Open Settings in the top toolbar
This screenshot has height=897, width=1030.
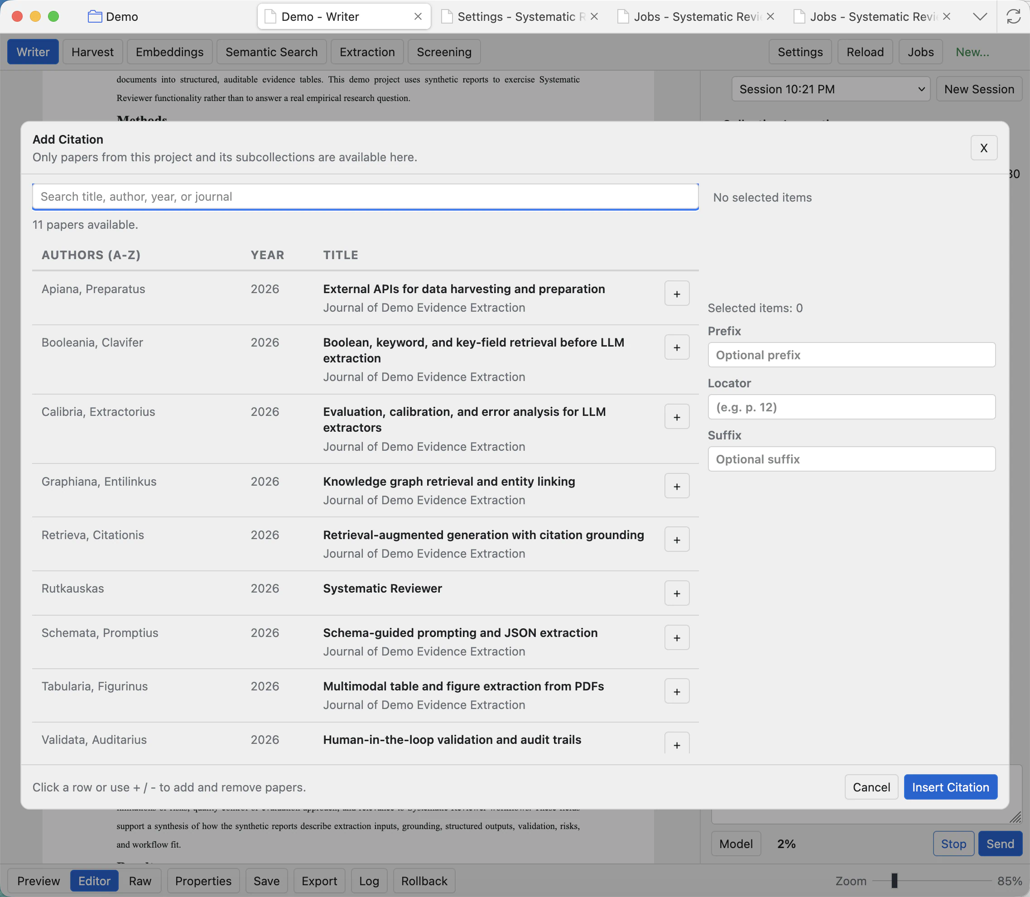[x=800, y=52]
